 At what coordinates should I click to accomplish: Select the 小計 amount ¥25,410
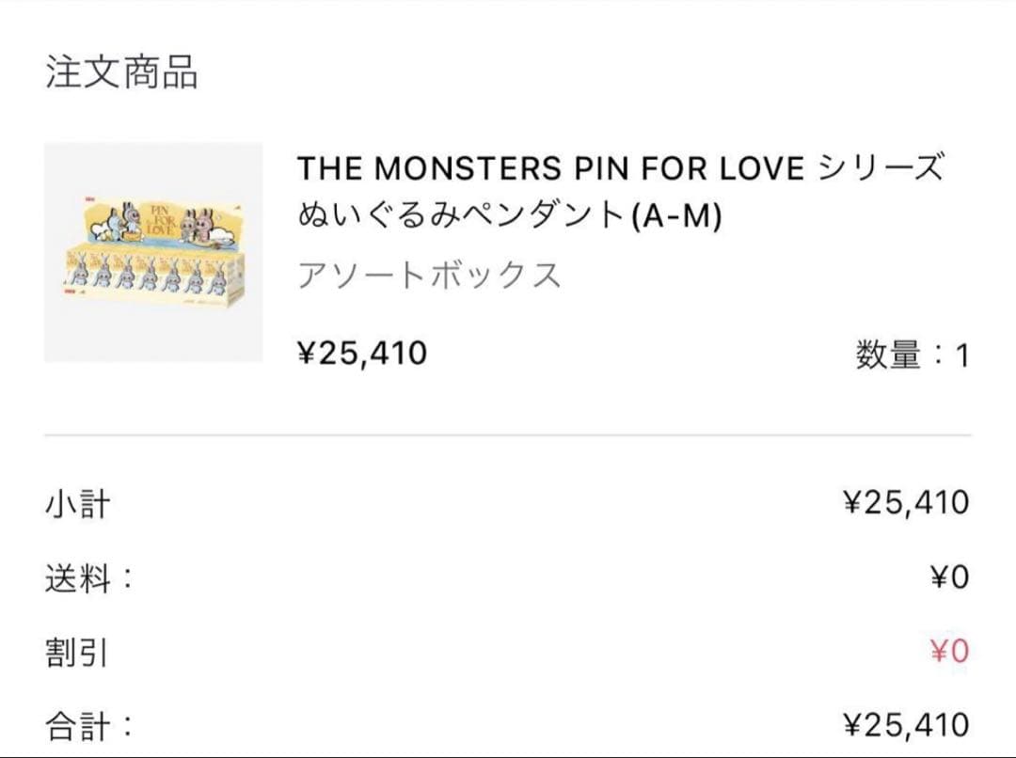pyautogui.click(x=906, y=503)
